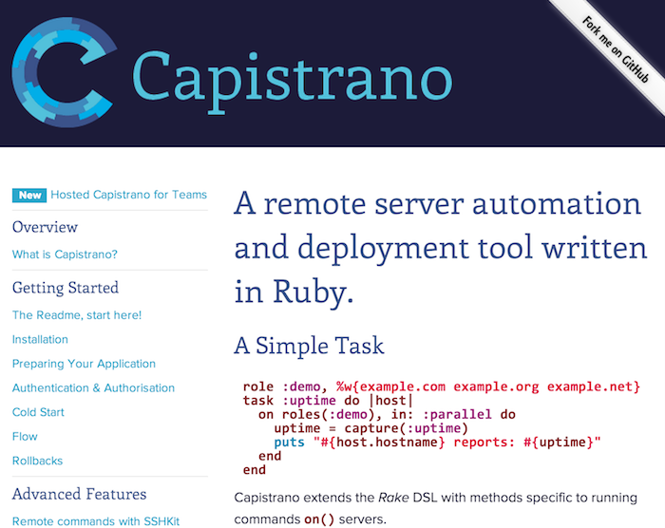Click the A Simple Task heading
The height and width of the screenshot is (528, 665).
coord(309,346)
